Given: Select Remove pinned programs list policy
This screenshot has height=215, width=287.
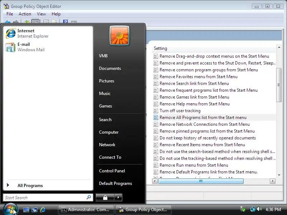Looking at the screenshot, I should 207,131.
